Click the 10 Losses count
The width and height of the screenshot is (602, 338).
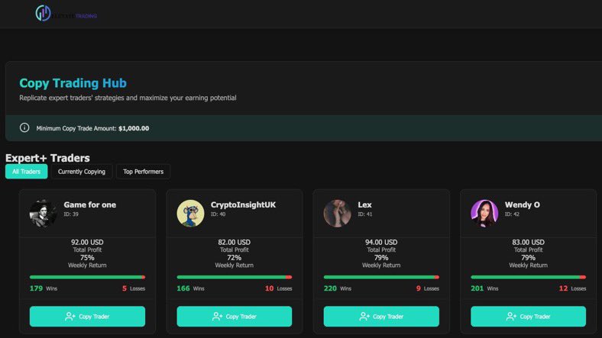click(278, 288)
